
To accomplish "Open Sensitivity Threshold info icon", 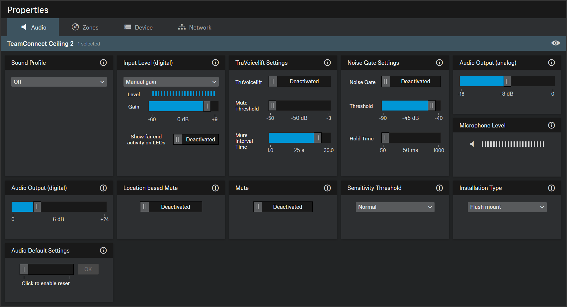I will [x=439, y=188].
